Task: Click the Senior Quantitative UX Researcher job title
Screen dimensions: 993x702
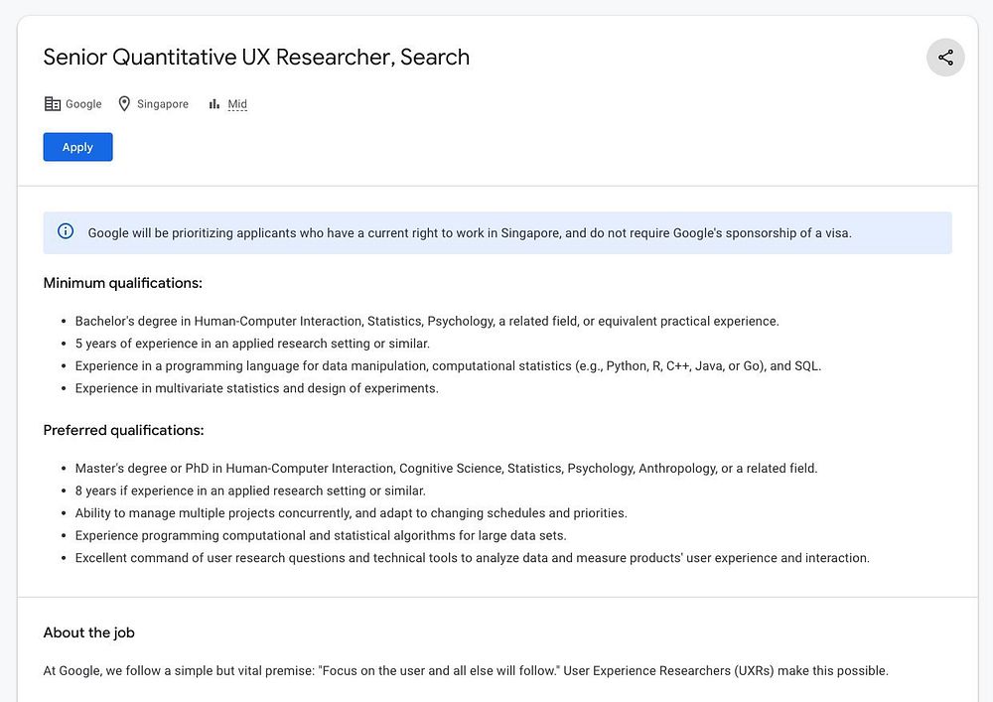Action: pyautogui.click(x=256, y=57)
